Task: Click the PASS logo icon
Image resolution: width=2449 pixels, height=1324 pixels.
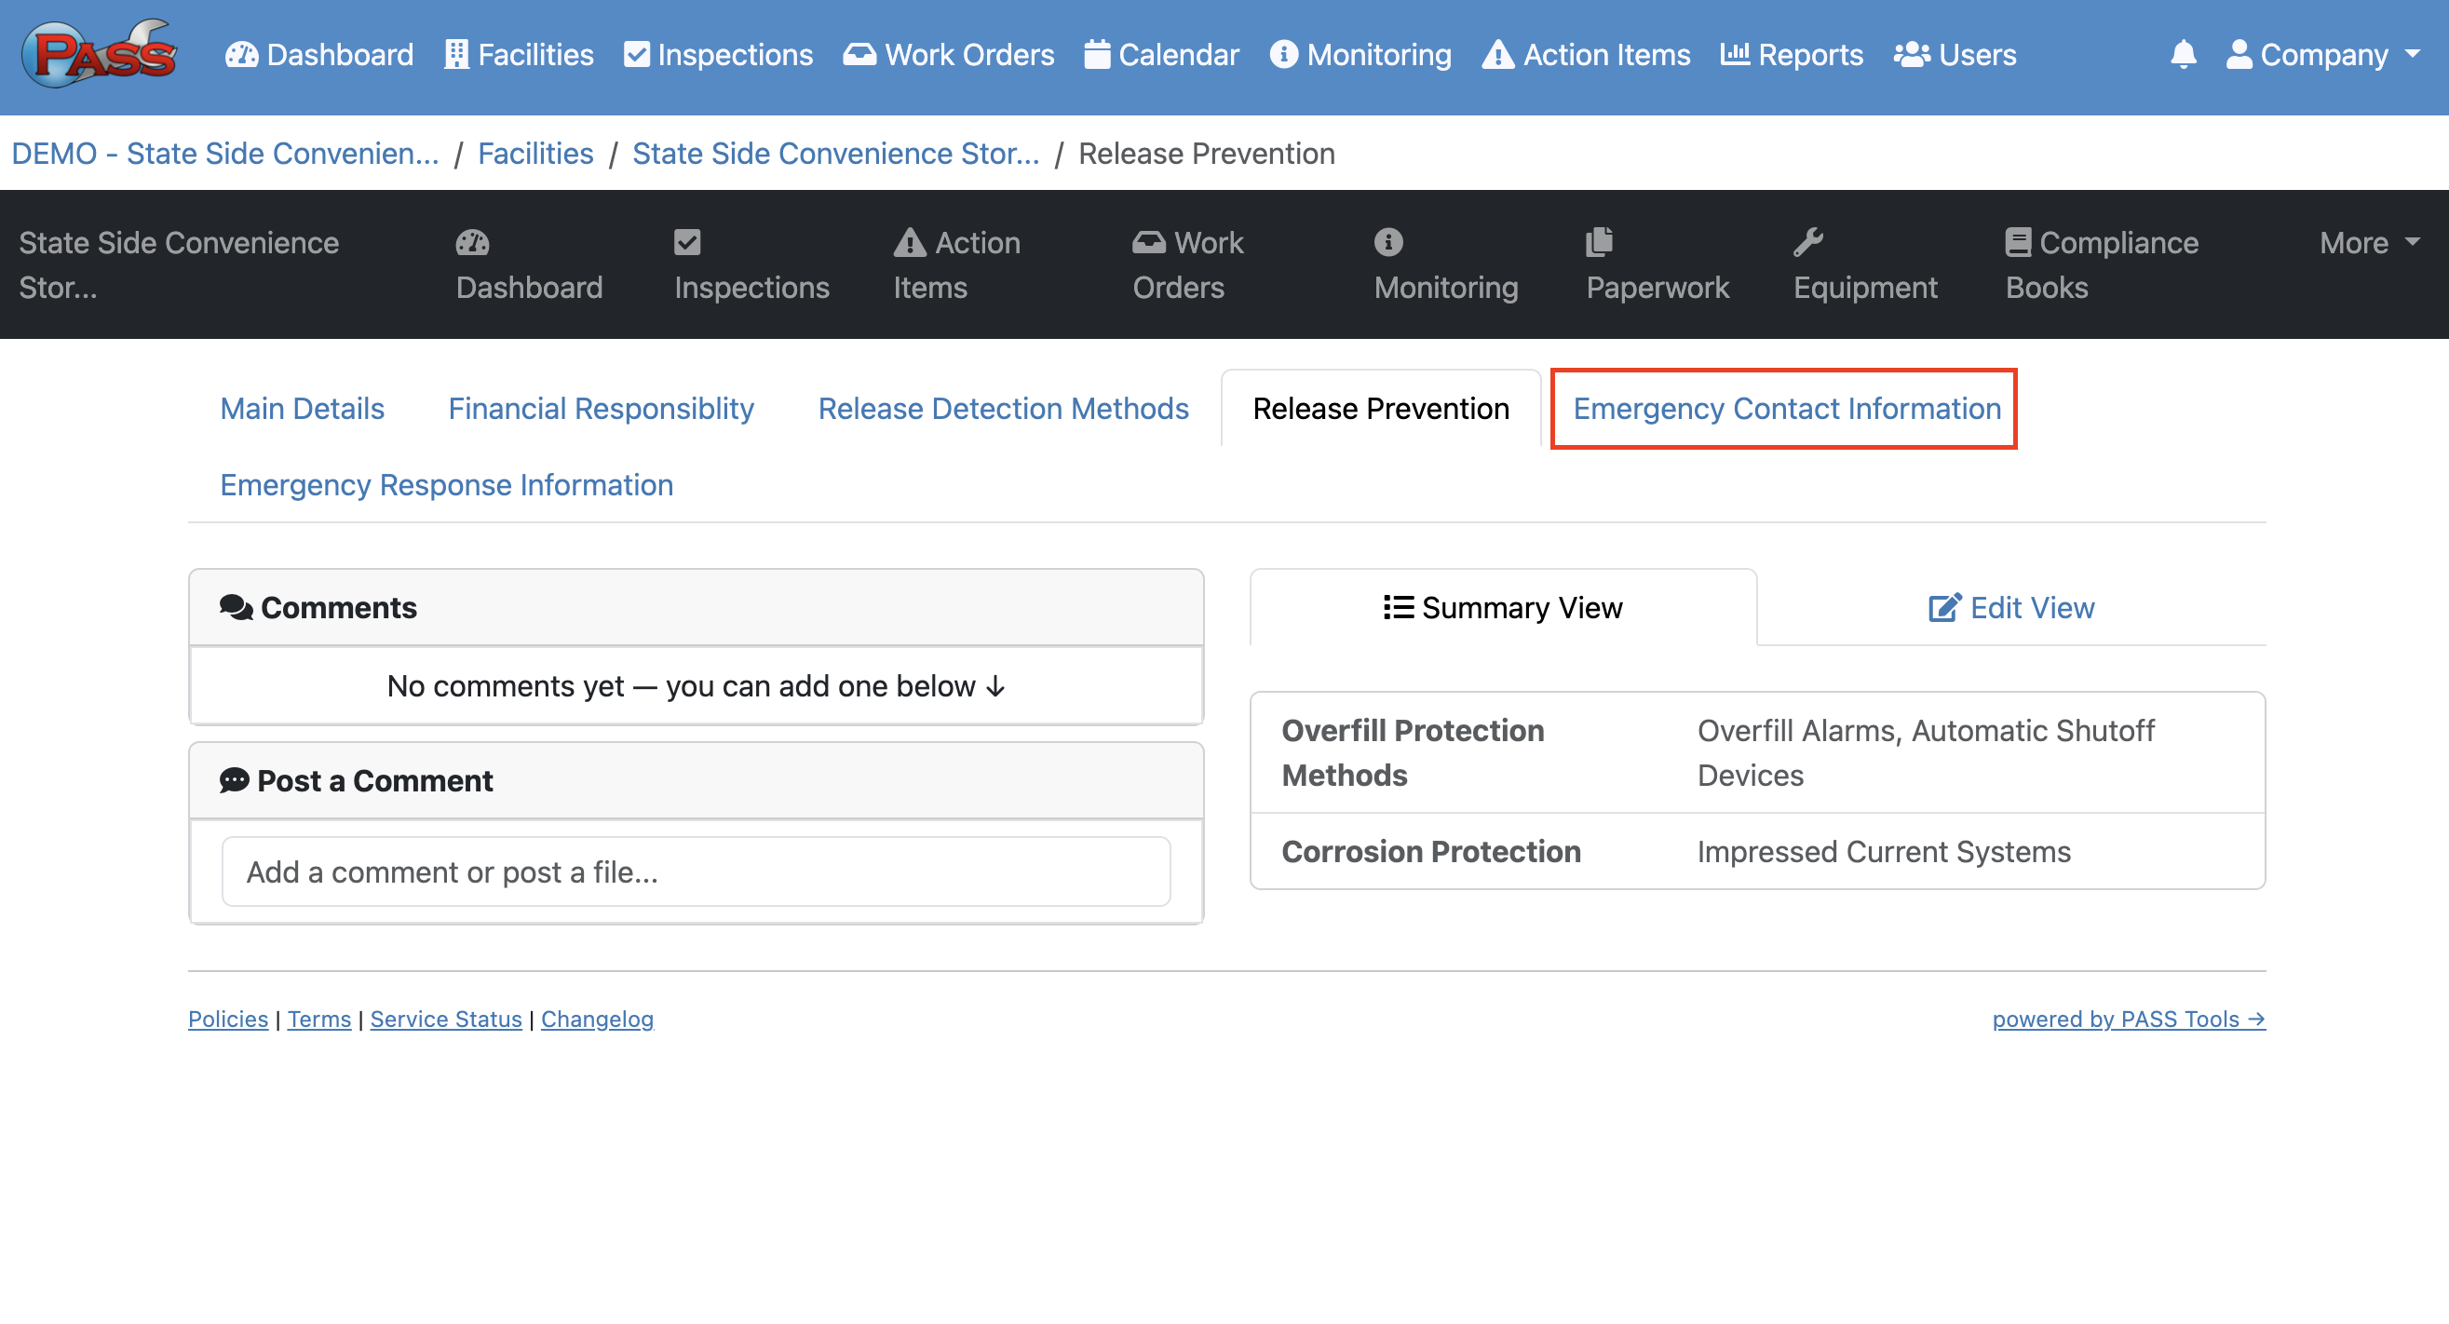Action: point(99,54)
